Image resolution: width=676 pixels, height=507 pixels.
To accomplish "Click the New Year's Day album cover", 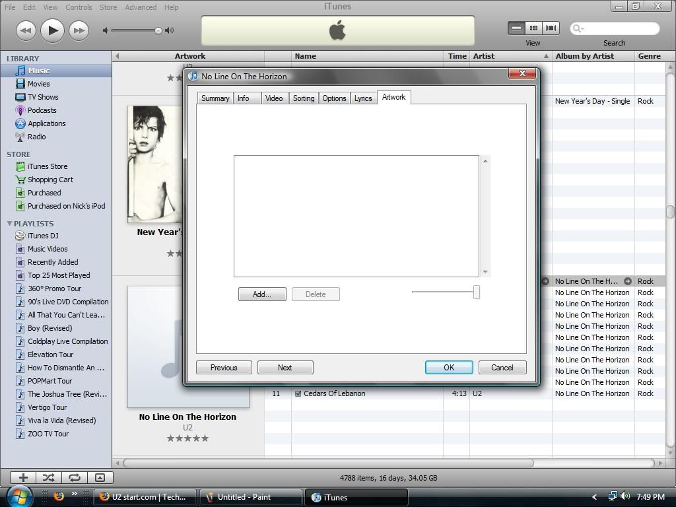I will coord(154,164).
